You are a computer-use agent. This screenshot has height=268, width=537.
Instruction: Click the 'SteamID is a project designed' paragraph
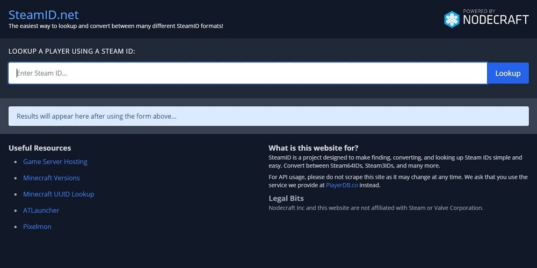pyautogui.click(x=395, y=162)
